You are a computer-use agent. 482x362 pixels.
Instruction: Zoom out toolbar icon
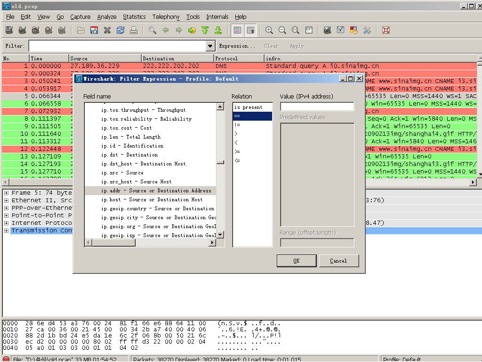(x=282, y=30)
